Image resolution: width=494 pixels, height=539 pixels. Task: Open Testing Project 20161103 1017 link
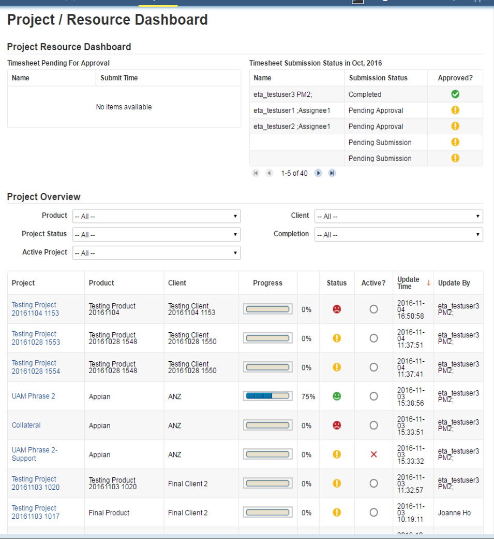pos(36,512)
